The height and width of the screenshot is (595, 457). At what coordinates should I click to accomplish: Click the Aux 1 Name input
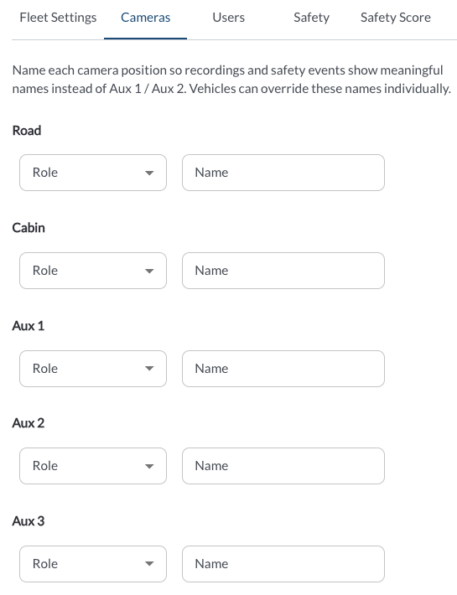click(283, 369)
